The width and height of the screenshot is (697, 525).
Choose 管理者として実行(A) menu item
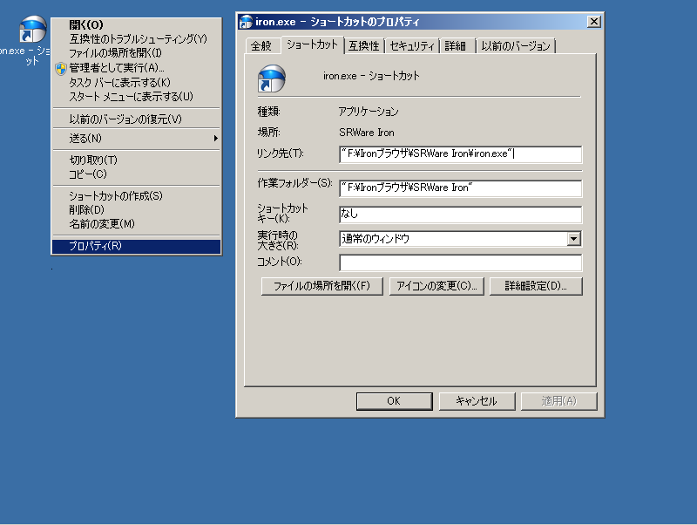coord(137,68)
